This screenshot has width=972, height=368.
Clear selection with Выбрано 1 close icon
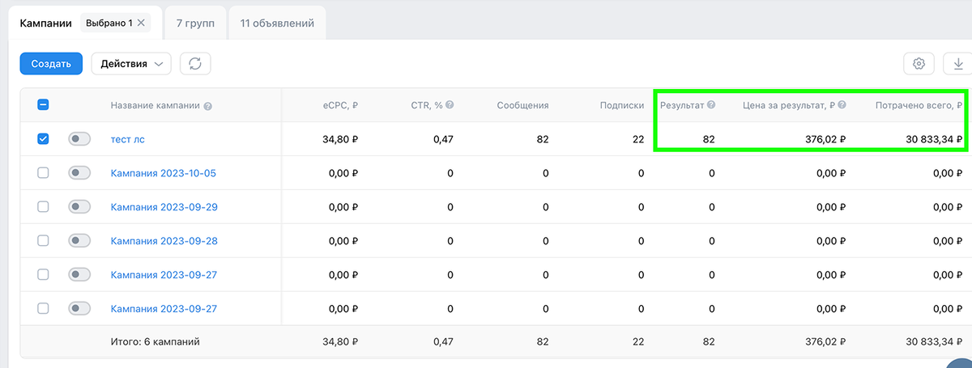tap(141, 23)
